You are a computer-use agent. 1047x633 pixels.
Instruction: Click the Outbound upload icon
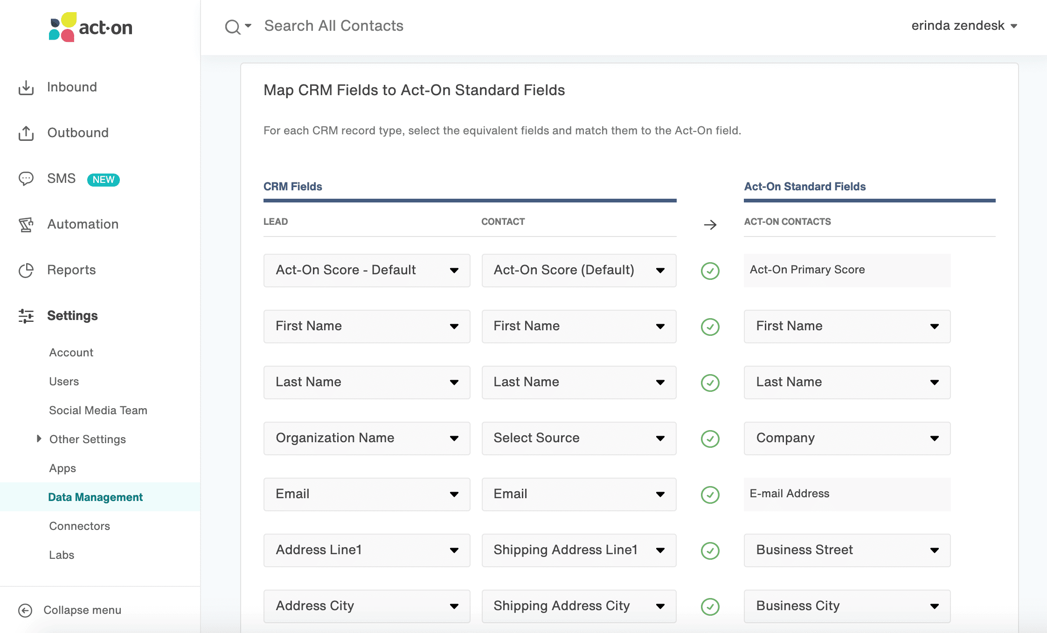26,133
